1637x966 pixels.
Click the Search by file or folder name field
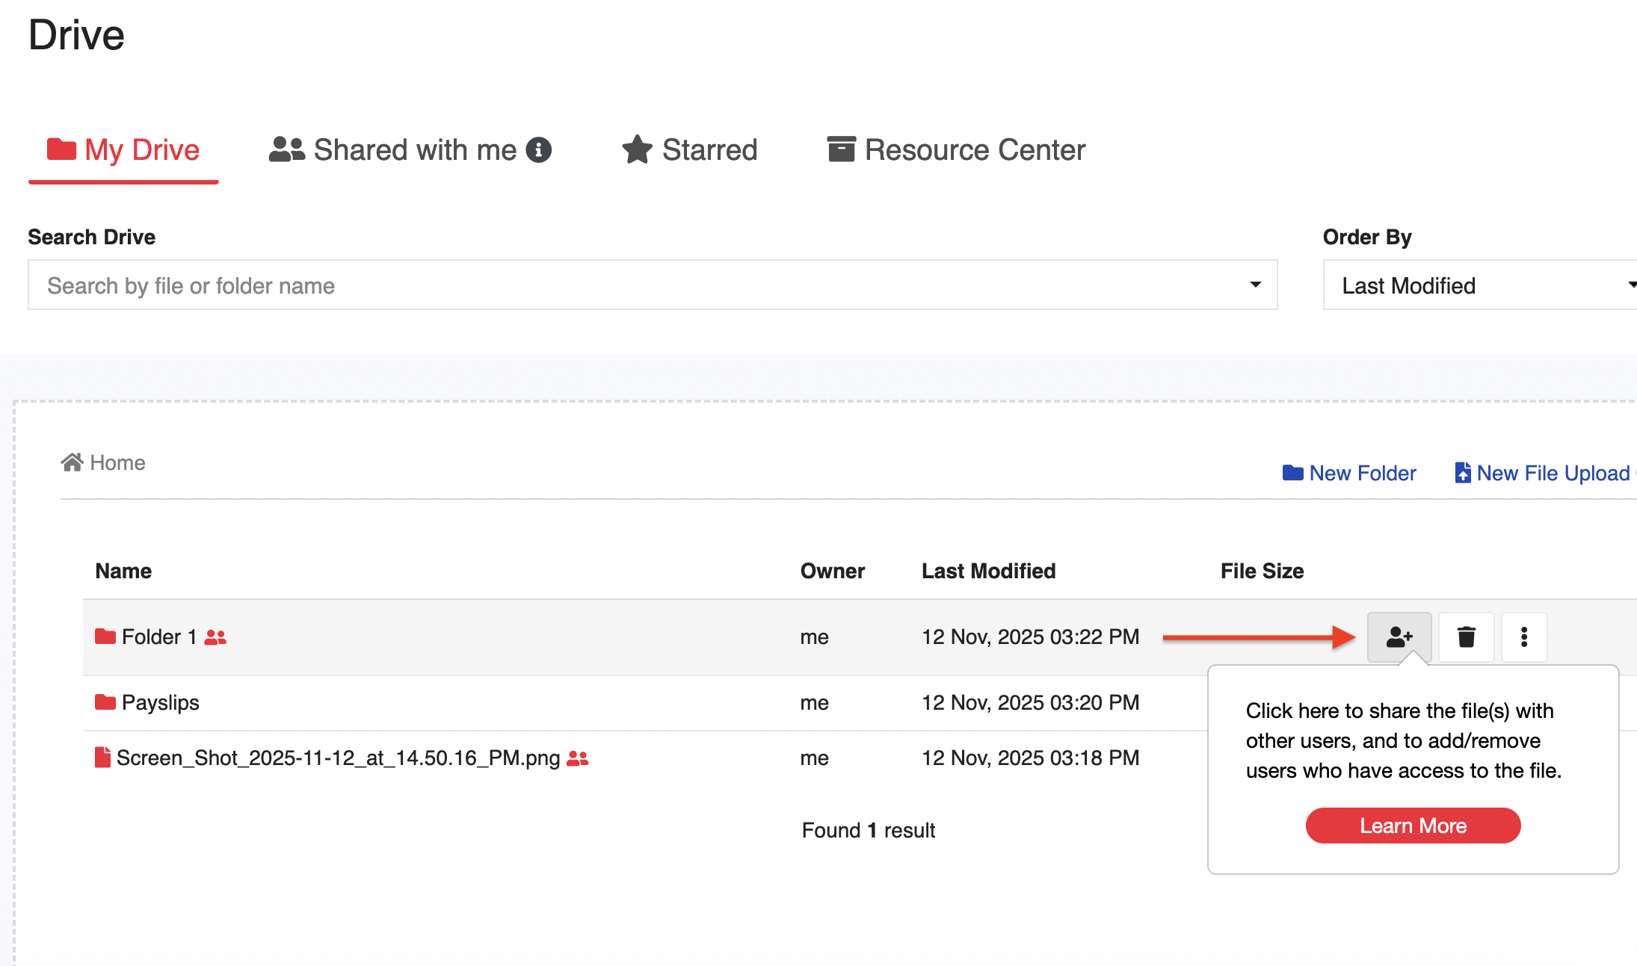635,285
